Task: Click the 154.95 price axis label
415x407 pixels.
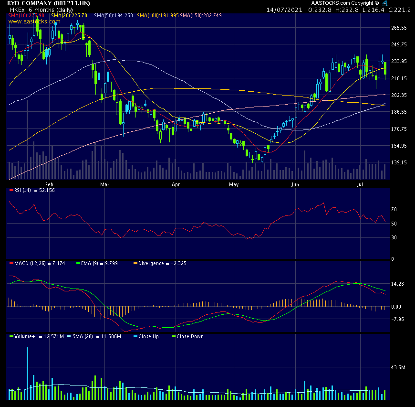Action: (x=399, y=146)
